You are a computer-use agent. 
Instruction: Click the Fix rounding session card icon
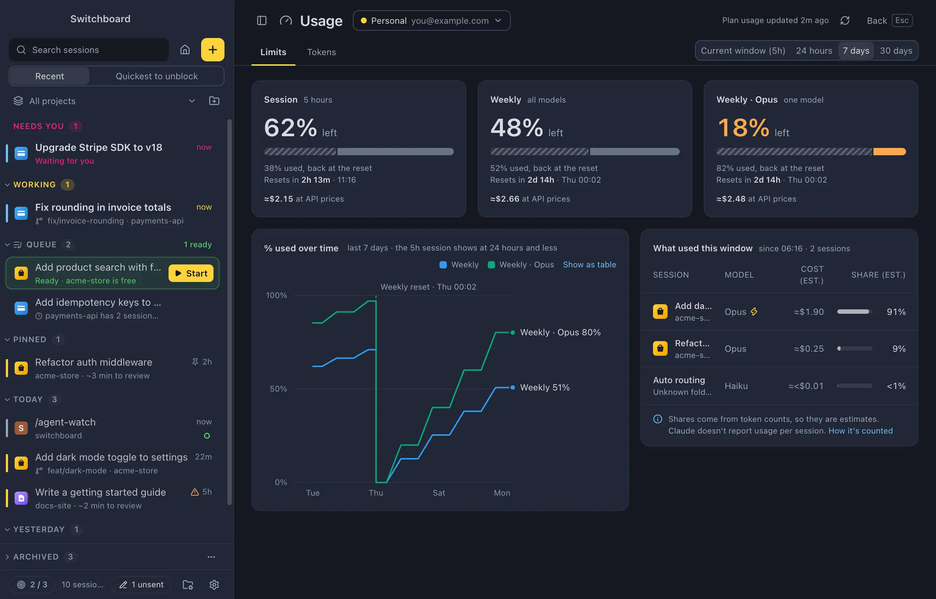click(21, 213)
